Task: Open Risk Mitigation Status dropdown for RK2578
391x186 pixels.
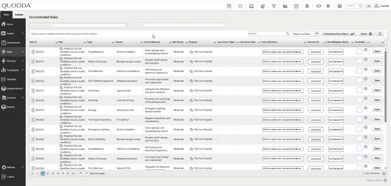Action: click(336, 100)
